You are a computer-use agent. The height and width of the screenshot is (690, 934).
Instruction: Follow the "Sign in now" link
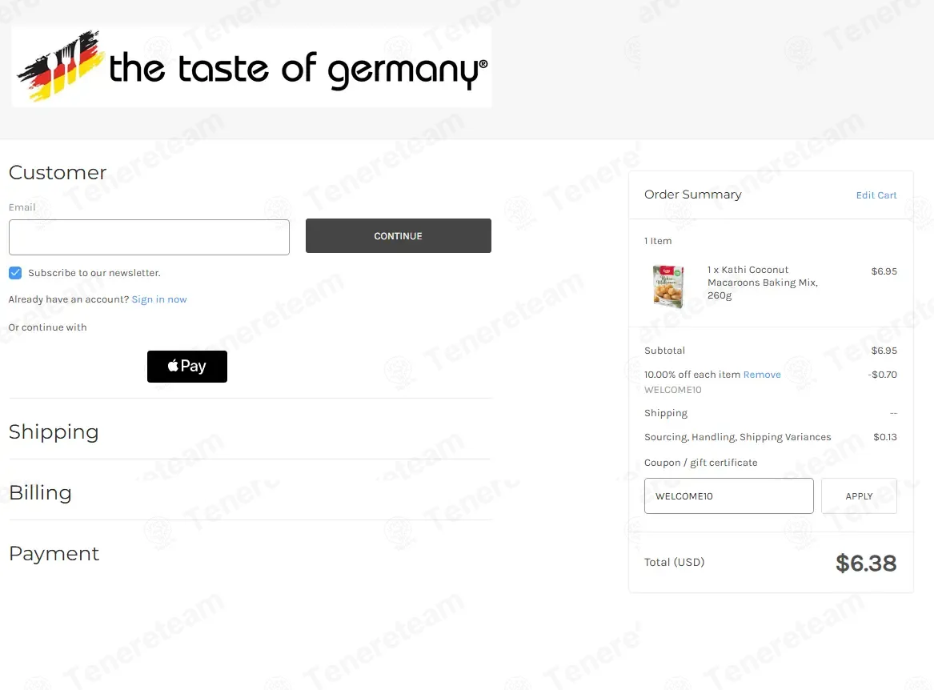pyautogui.click(x=159, y=299)
